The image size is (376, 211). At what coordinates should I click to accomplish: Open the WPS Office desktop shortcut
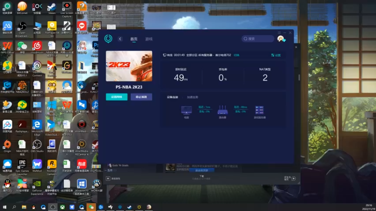[x=7, y=47]
